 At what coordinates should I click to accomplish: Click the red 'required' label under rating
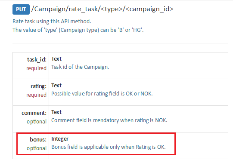37,95
